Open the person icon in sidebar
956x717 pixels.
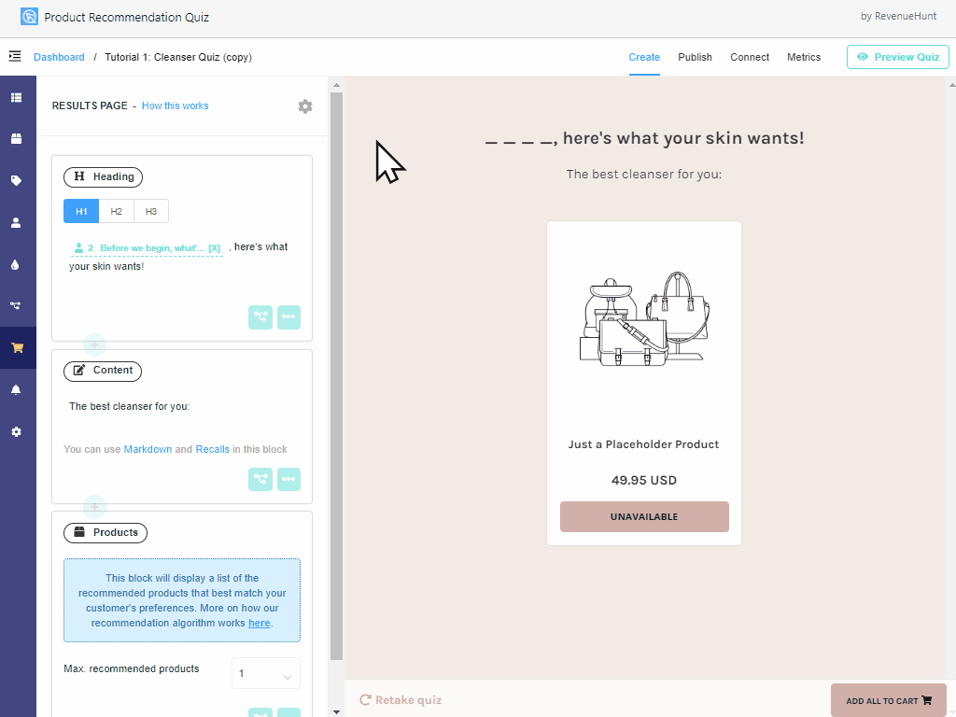tap(17, 222)
